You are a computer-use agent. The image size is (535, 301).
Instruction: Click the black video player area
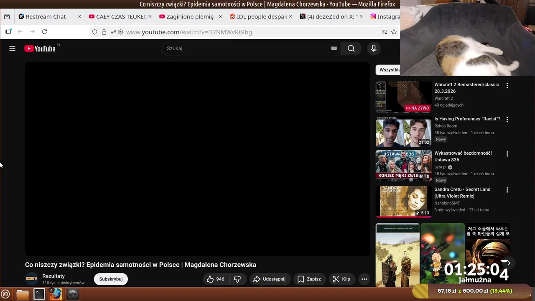click(x=198, y=159)
